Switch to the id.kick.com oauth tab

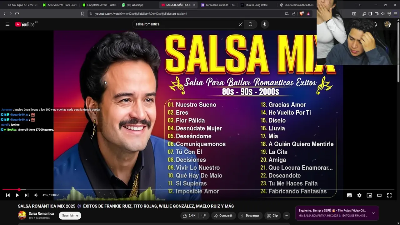(297, 5)
